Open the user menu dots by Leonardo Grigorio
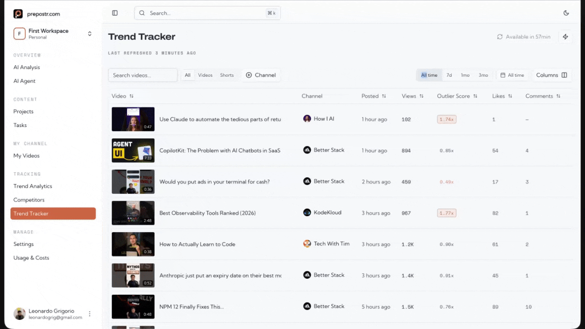The height and width of the screenshot is (329, 585). [x=90, y=314]
